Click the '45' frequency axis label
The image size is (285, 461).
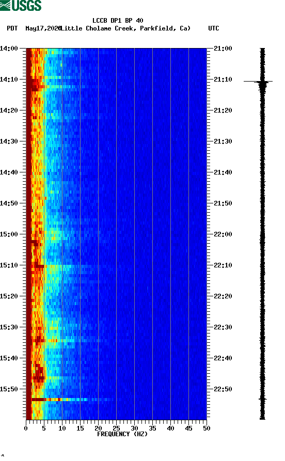pos(189,428)
